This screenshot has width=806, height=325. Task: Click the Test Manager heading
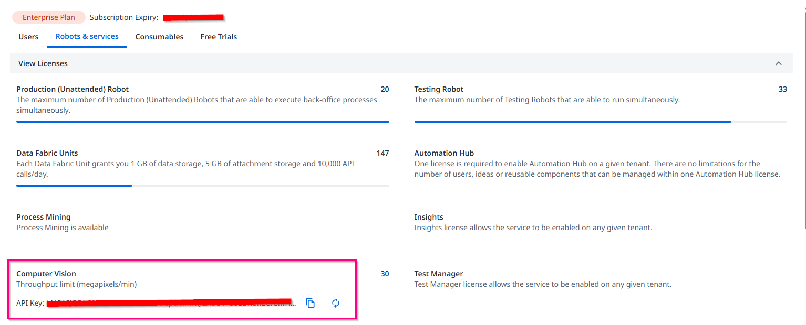click(x=439, y=274)
